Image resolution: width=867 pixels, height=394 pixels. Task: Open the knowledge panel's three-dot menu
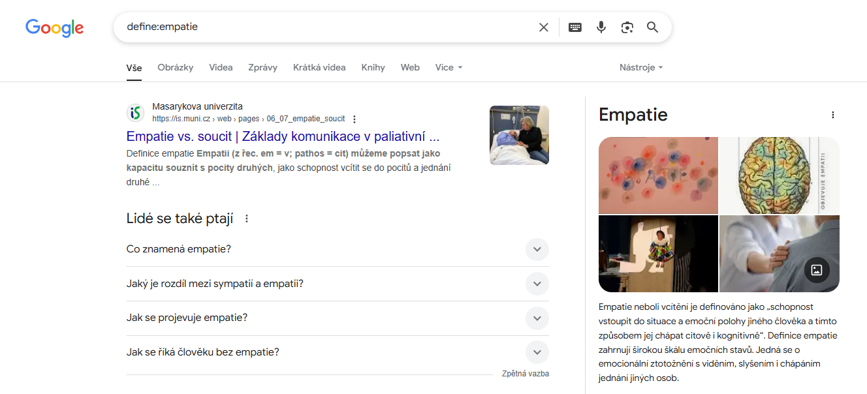coord(832,114)
